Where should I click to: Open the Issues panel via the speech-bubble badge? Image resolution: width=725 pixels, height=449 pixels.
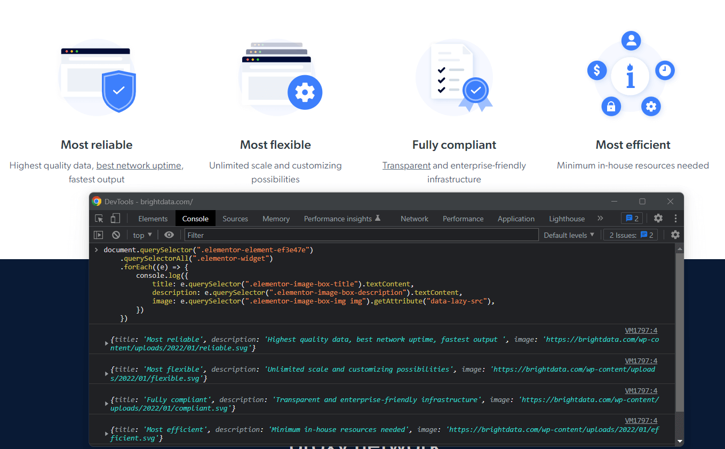(x=632, y=218)
